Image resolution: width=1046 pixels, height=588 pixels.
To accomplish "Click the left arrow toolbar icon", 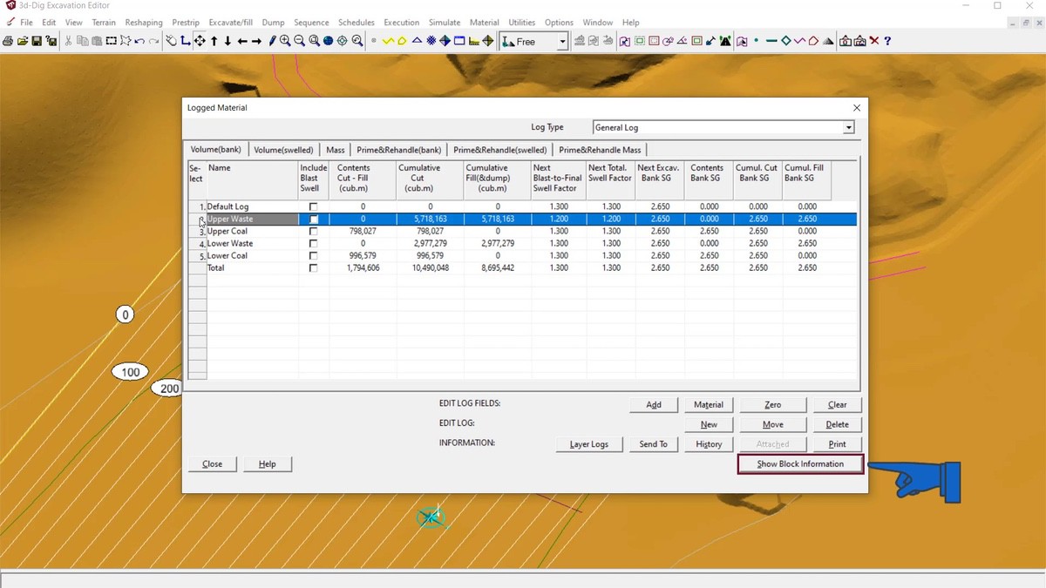I will click(242, 41).
